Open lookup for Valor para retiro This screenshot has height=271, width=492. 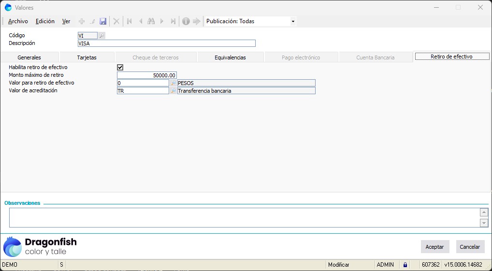pyautogui.click(x=173, y=83)
